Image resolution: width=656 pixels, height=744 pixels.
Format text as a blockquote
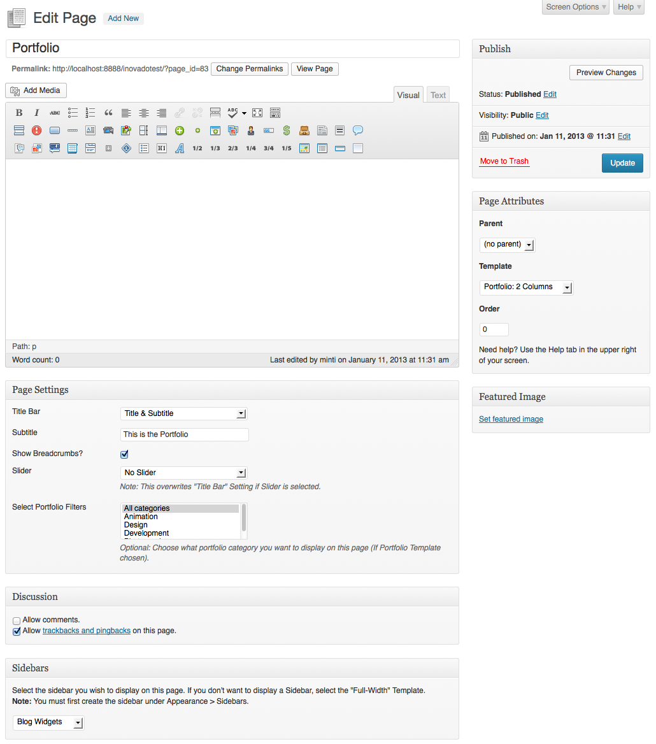[108, 113]
